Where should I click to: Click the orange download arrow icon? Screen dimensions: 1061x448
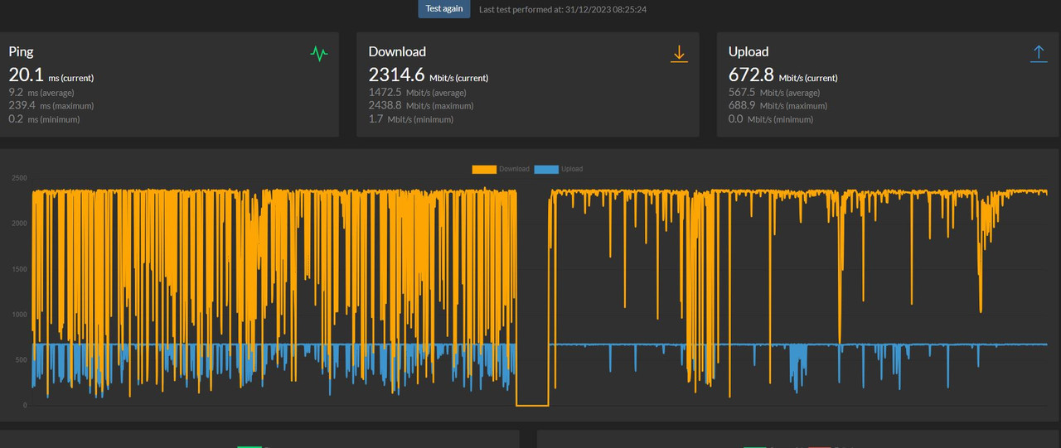pos(679,54)
